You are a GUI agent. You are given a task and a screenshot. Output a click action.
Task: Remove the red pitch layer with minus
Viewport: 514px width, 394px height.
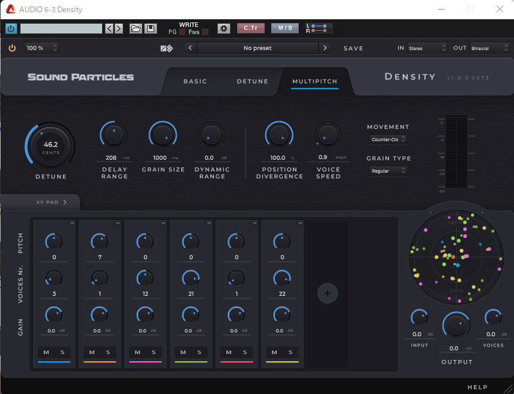[x=254, y=223]
